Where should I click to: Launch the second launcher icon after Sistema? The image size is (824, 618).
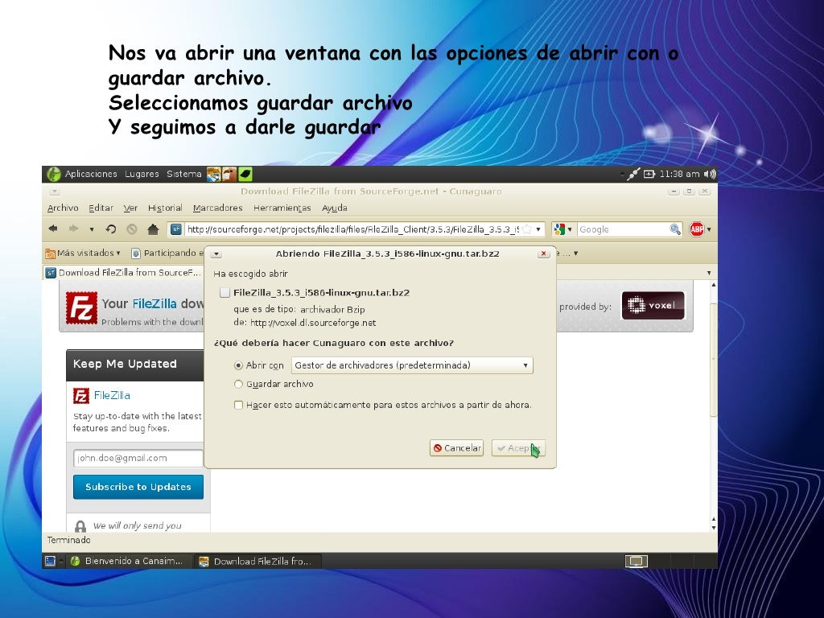229,174
